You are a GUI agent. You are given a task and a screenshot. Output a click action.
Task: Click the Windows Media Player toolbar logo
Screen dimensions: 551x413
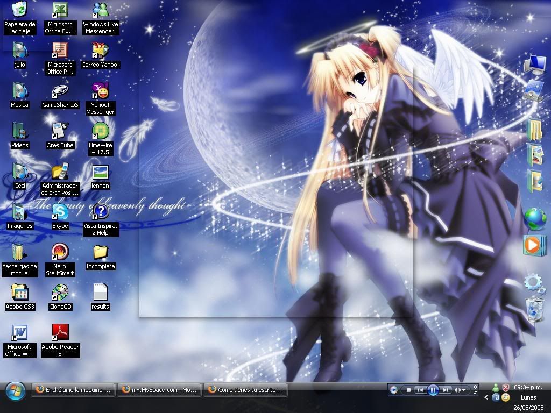pyautogui.click(x=393, y=390)
